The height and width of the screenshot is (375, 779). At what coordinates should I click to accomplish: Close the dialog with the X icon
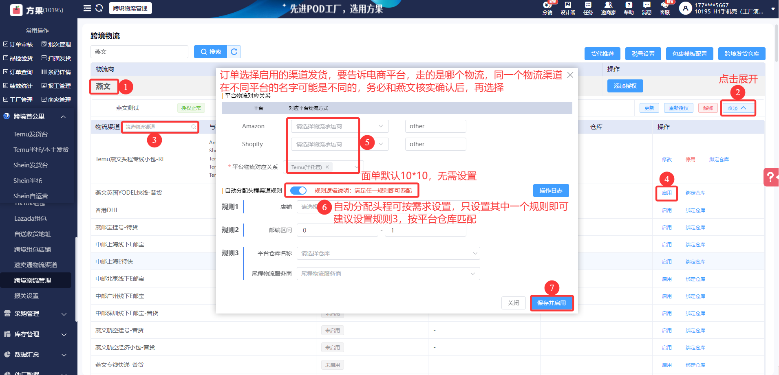(570, 75)
